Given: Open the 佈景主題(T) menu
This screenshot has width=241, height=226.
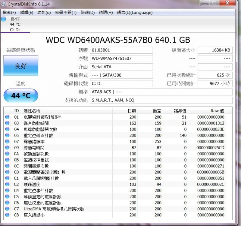Looking at the screenshot, I should pos(66,13).
